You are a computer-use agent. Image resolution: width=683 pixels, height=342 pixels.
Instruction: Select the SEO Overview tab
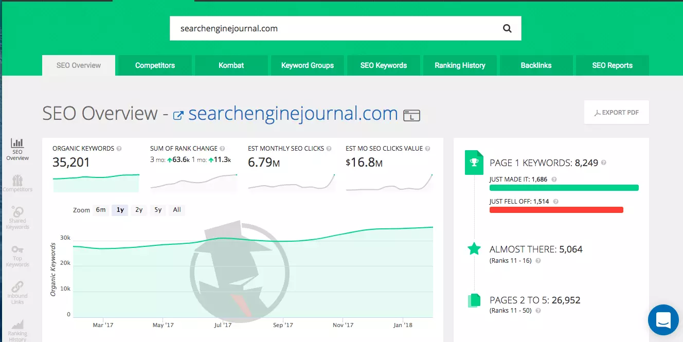tap(79, 65)
